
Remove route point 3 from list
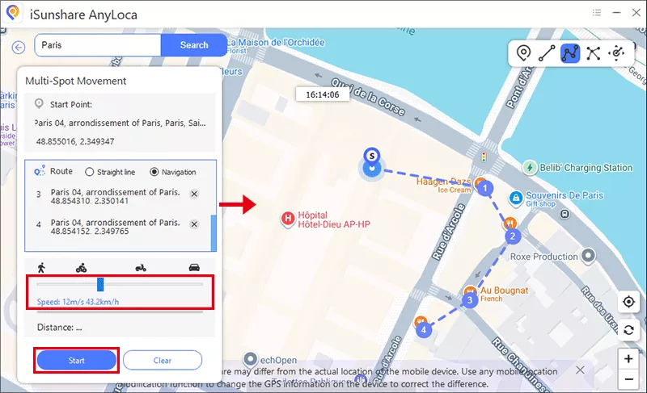(x=194, y=194)
